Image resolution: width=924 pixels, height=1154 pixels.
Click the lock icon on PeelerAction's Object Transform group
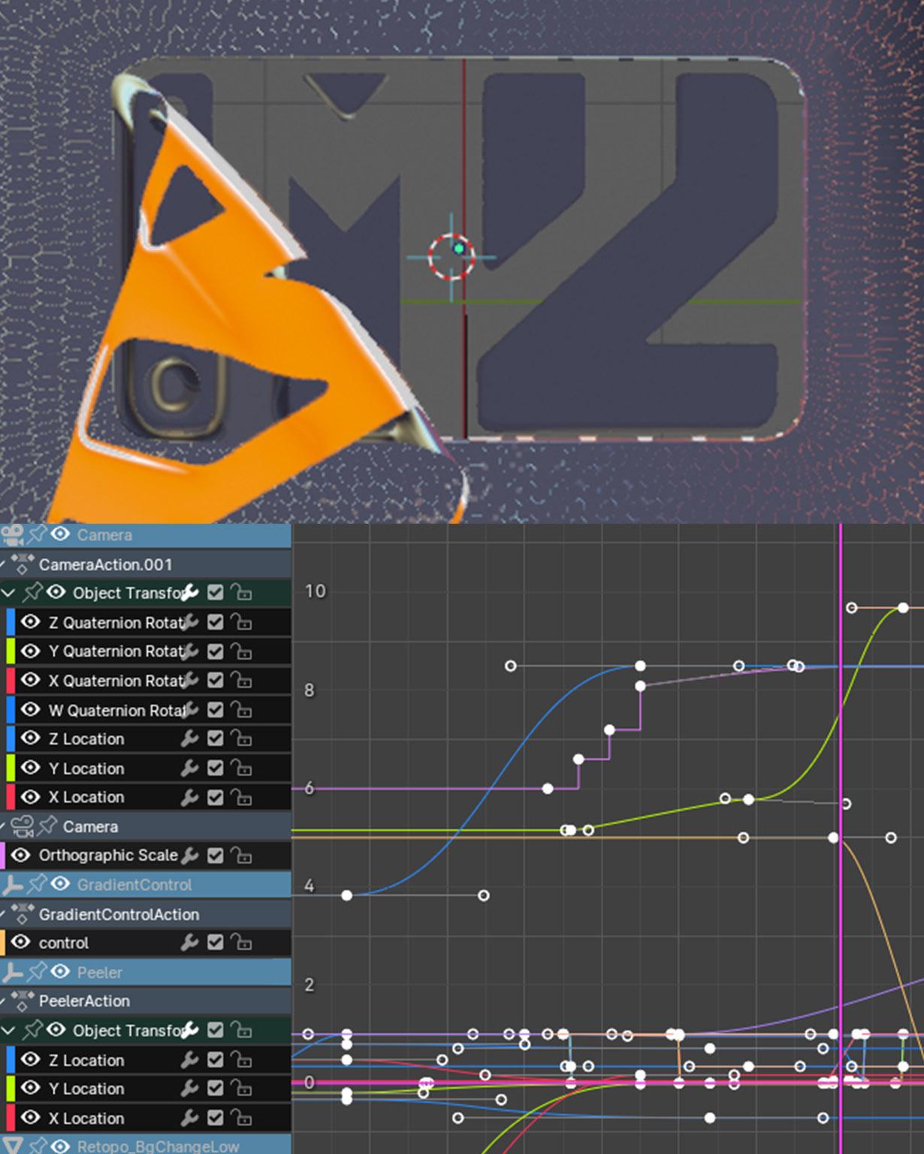click(240, 1030)
